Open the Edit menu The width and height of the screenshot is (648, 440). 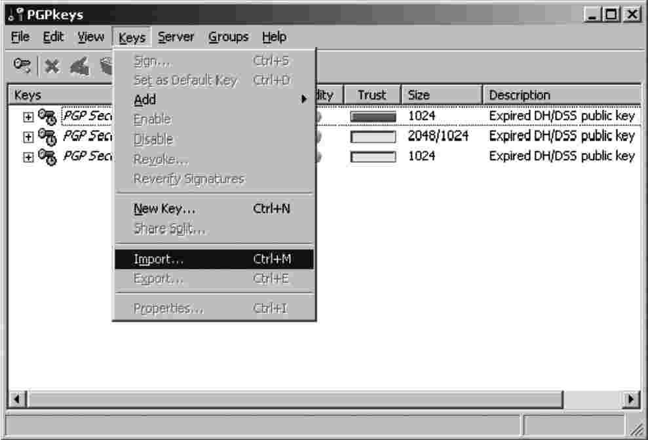tap(53, 37)
